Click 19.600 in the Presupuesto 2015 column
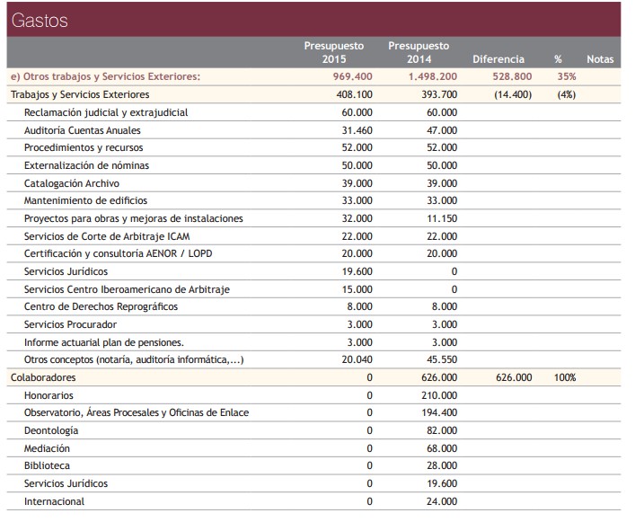644x522 pixels. (357, 271)
